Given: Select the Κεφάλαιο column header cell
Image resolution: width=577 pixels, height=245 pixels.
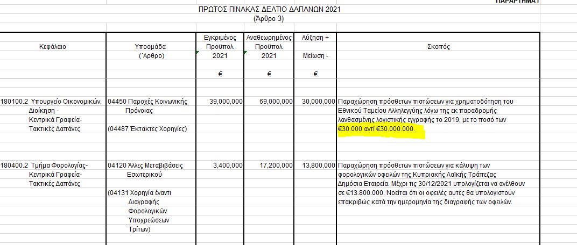Looking at the screenshot, I should coord(53,47).
